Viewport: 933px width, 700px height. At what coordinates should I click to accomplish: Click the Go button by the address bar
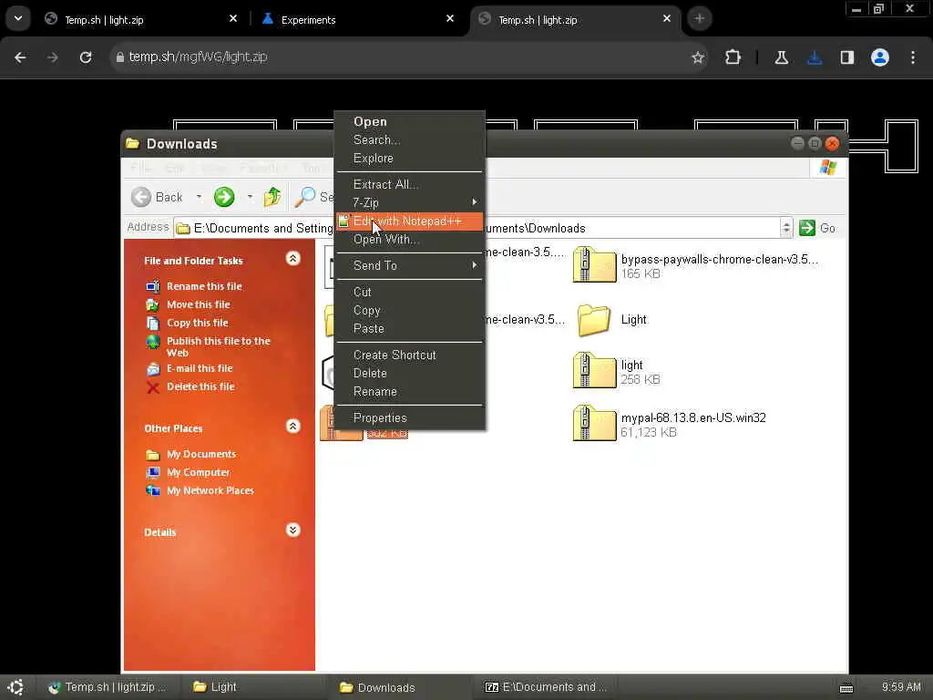coord(817,228)
